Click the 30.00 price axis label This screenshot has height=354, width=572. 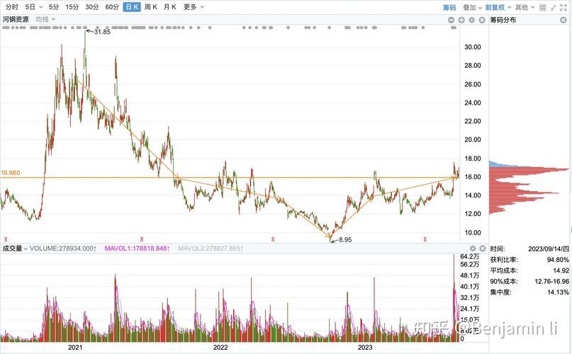click(x=473, y=47)
